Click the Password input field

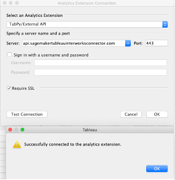101,72
